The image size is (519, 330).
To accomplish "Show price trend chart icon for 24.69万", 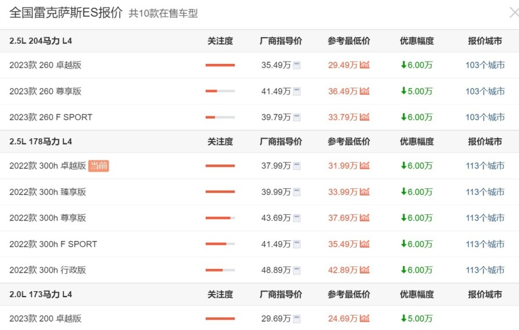I will tap(364, 318).
